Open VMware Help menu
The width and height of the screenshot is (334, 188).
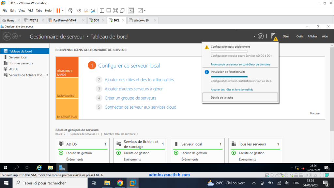(x=48, y=10)
